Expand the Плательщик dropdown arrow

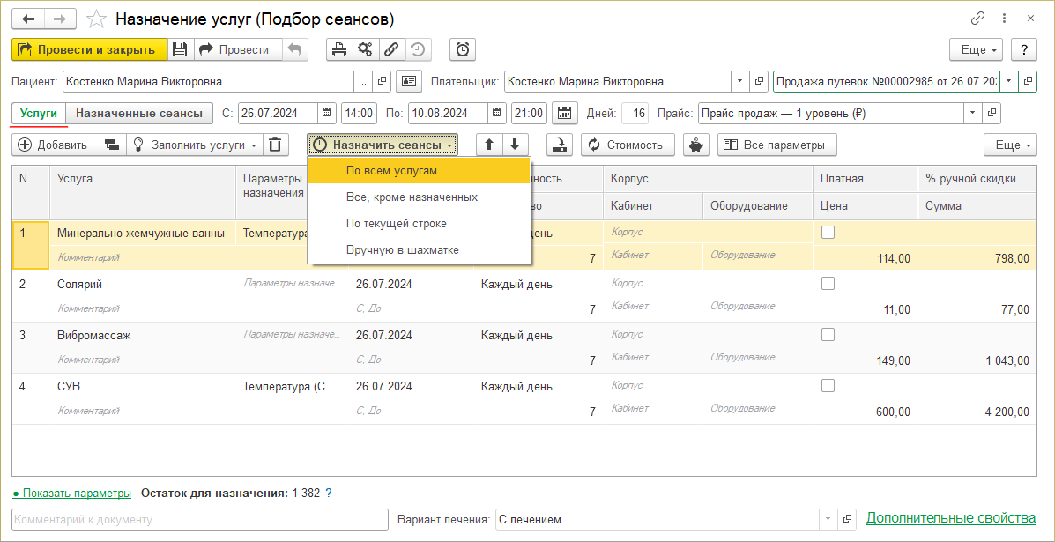(x=740, y=81)
